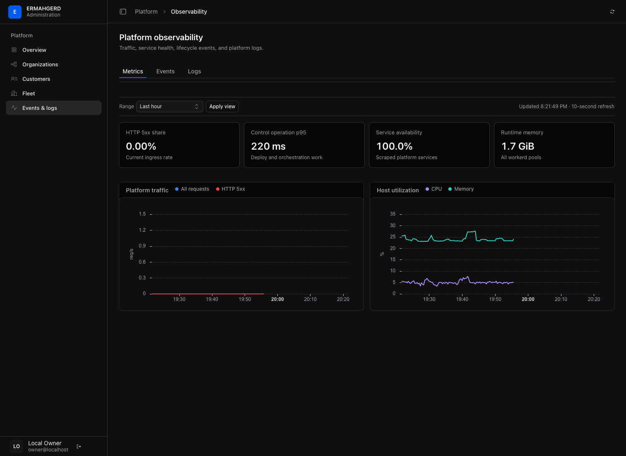The image size is (626, 456).
Task: Click the LO user avatar
Action: [x=17, y=446]
